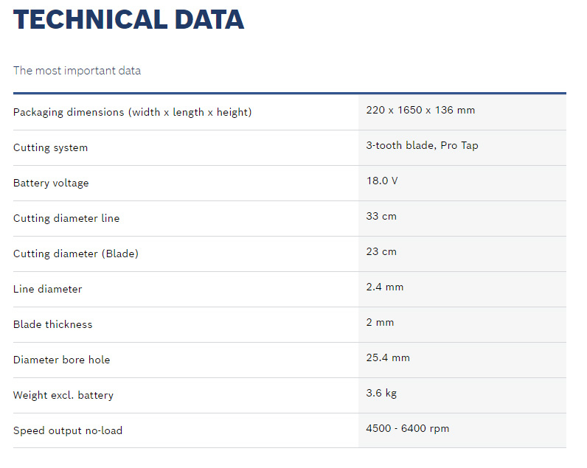Select the Cutting diameter (Blade) label

click(x=76, y=254)
